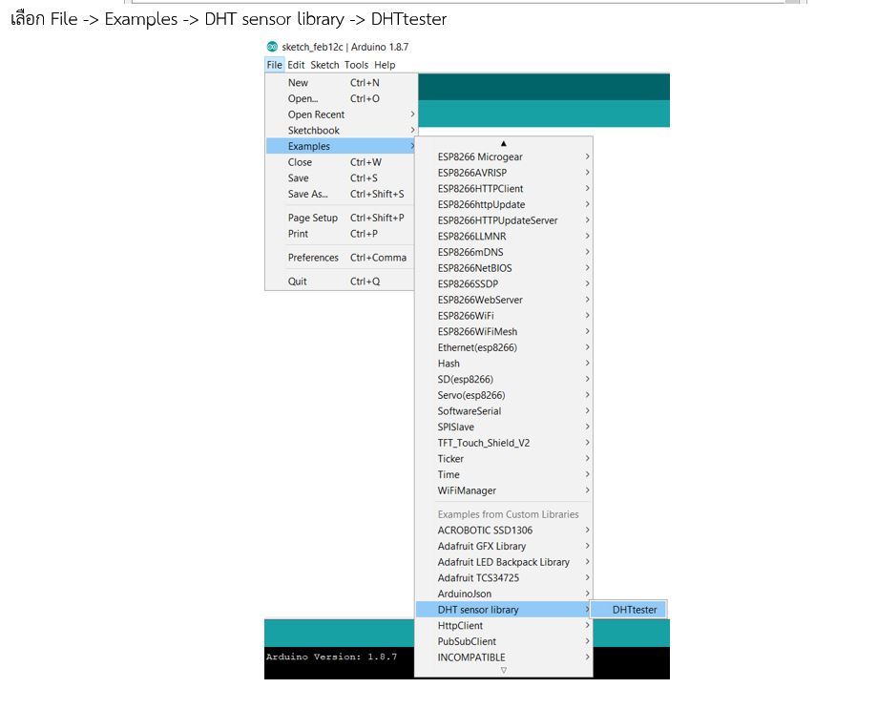Click Page Setup menu entry
The height and width of the screenshot is (709, 877).
click(x=313, y=218)
